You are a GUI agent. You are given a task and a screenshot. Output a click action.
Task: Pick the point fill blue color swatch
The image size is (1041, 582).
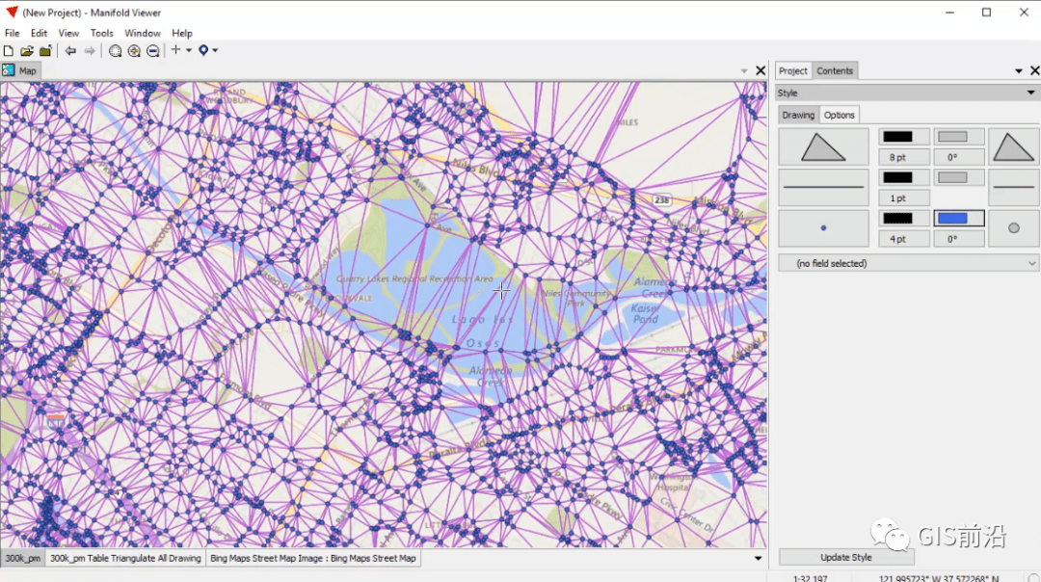point(959,219)
